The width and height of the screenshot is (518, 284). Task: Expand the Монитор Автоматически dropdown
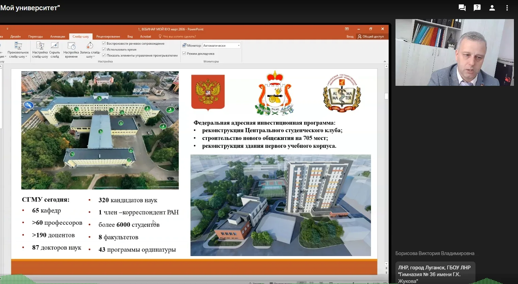point(239,46)
